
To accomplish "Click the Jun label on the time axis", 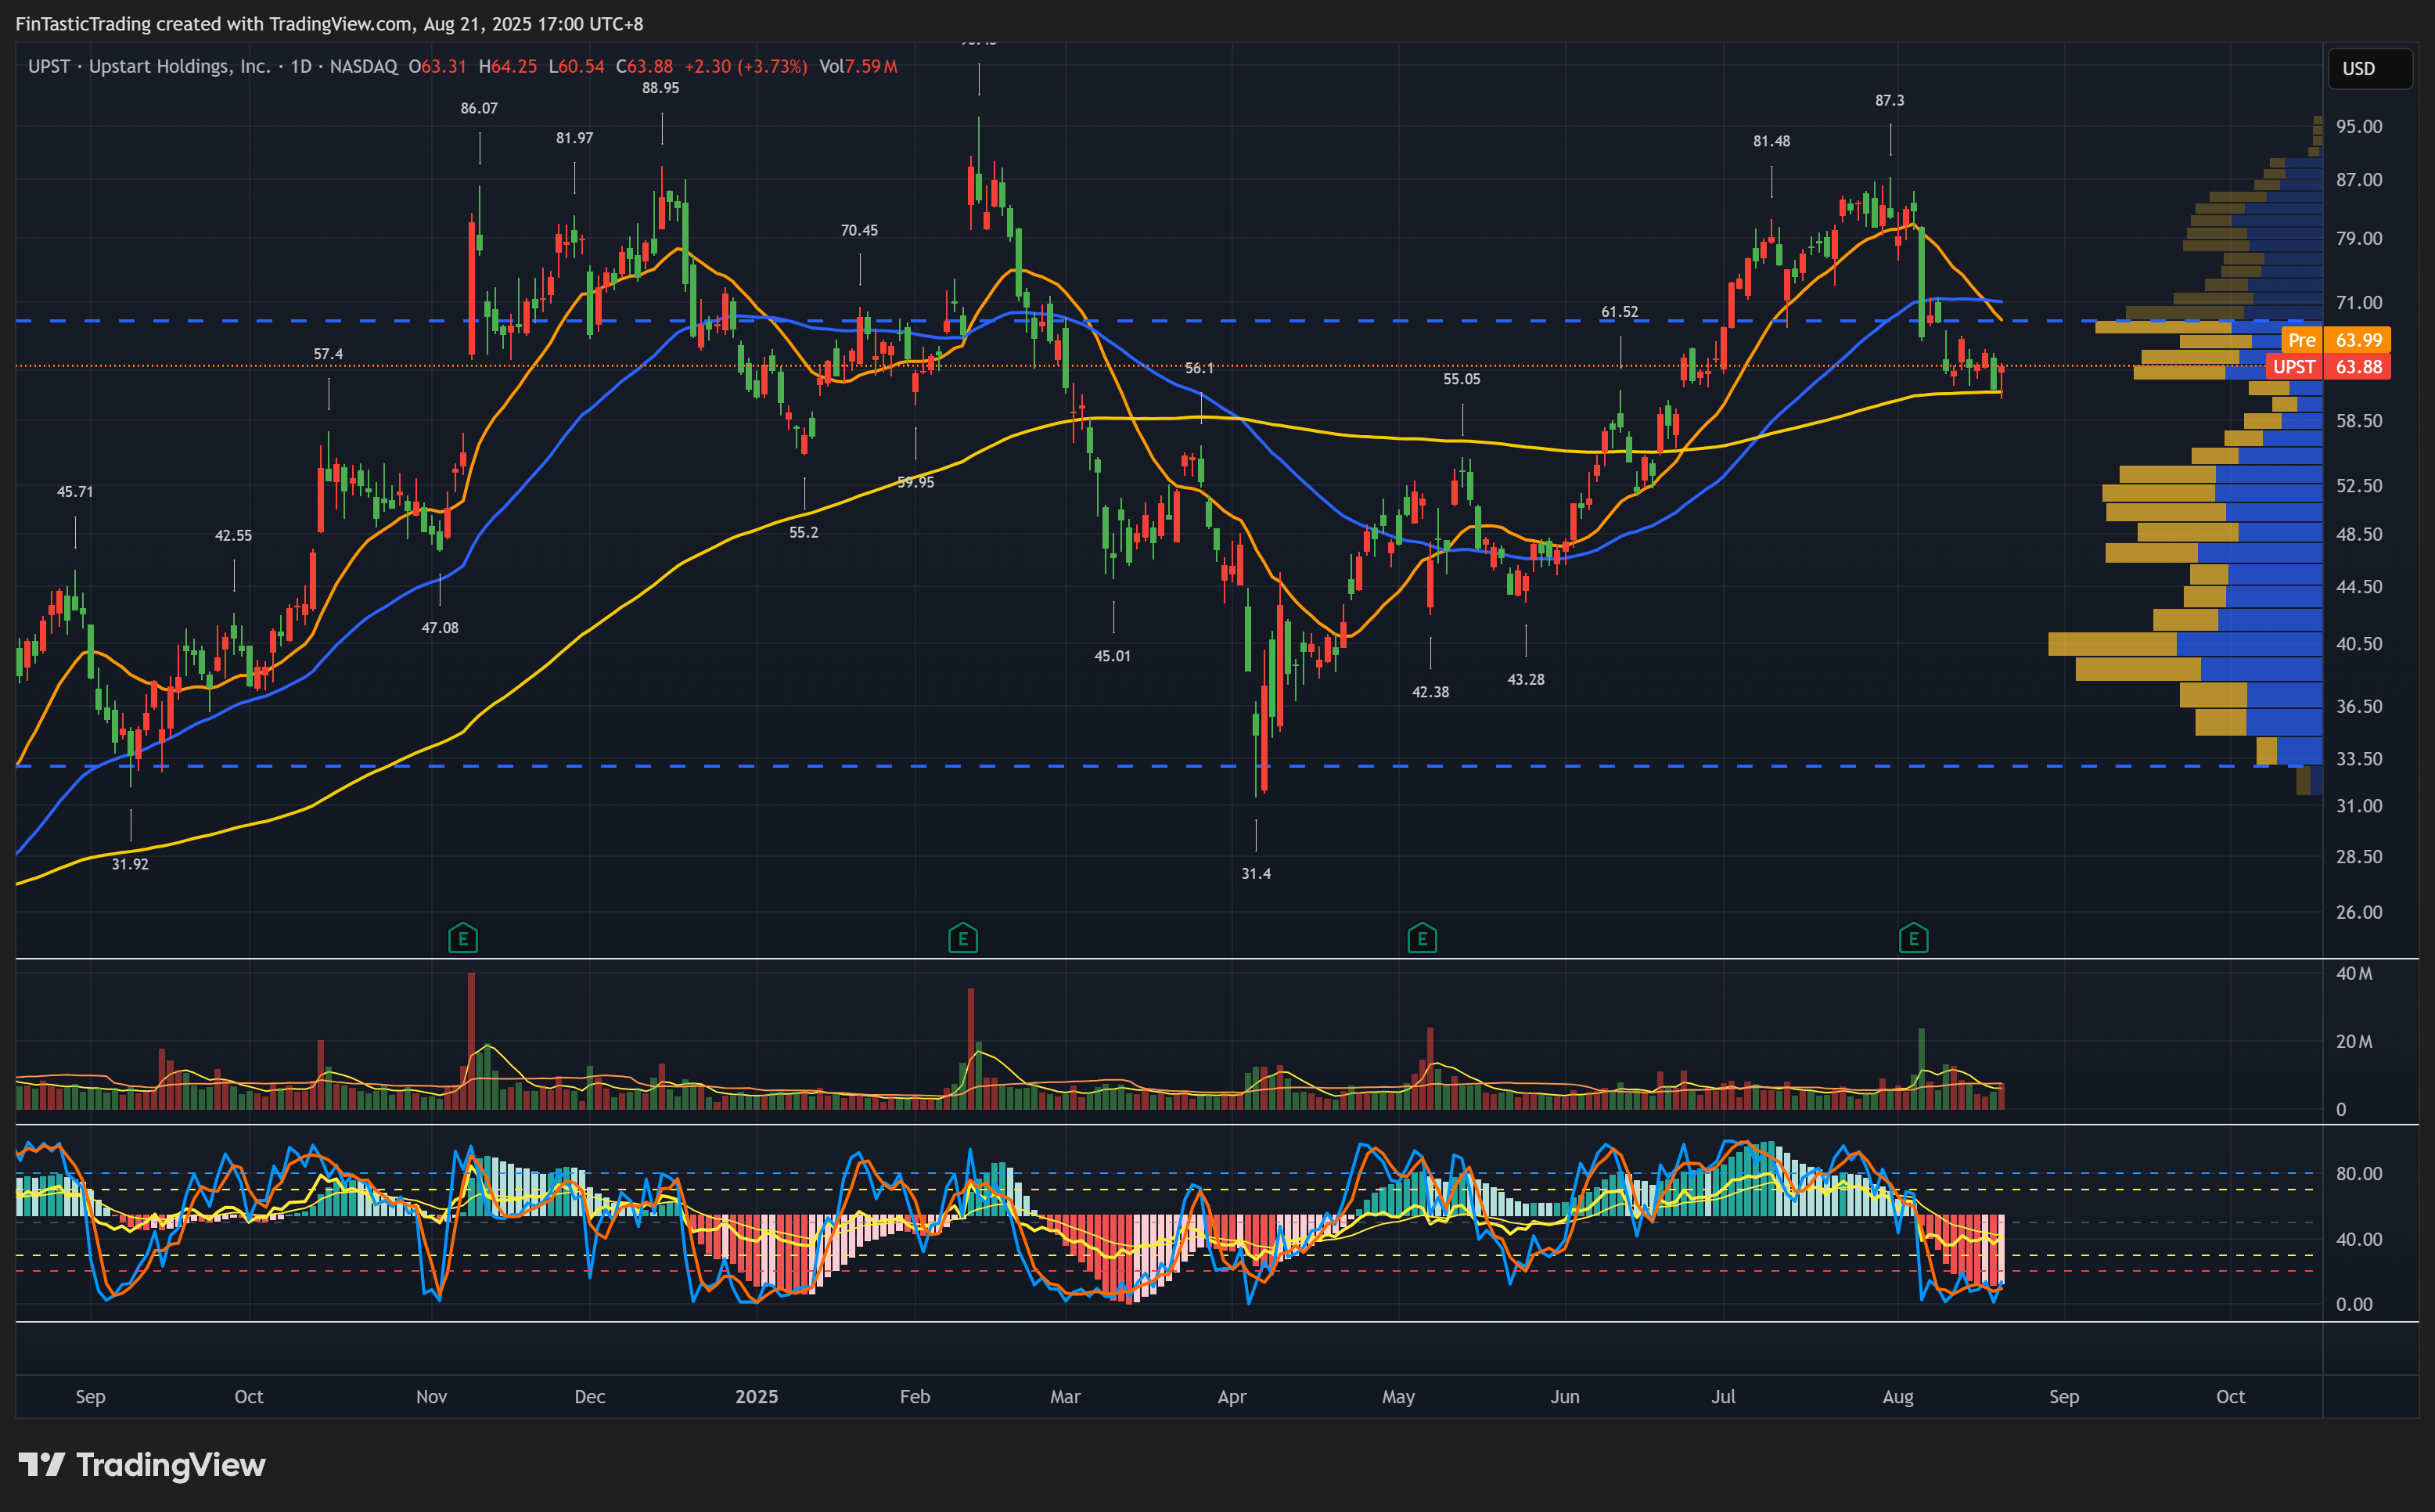I will (1564, 1397).
